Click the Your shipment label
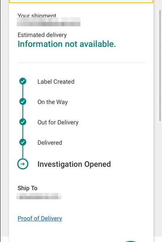This screenshot has height=242, width=162. coord(37,15)
